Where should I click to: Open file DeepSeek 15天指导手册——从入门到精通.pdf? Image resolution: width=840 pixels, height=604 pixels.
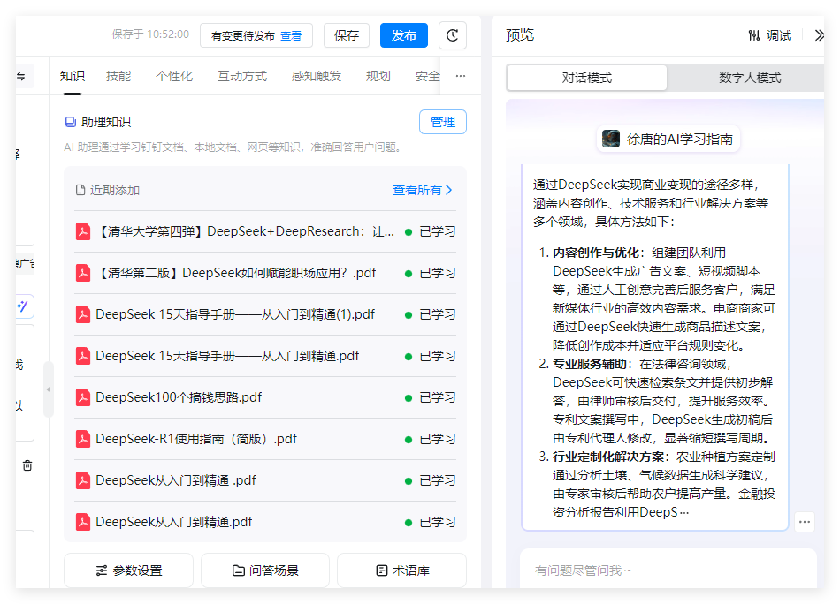265,356
